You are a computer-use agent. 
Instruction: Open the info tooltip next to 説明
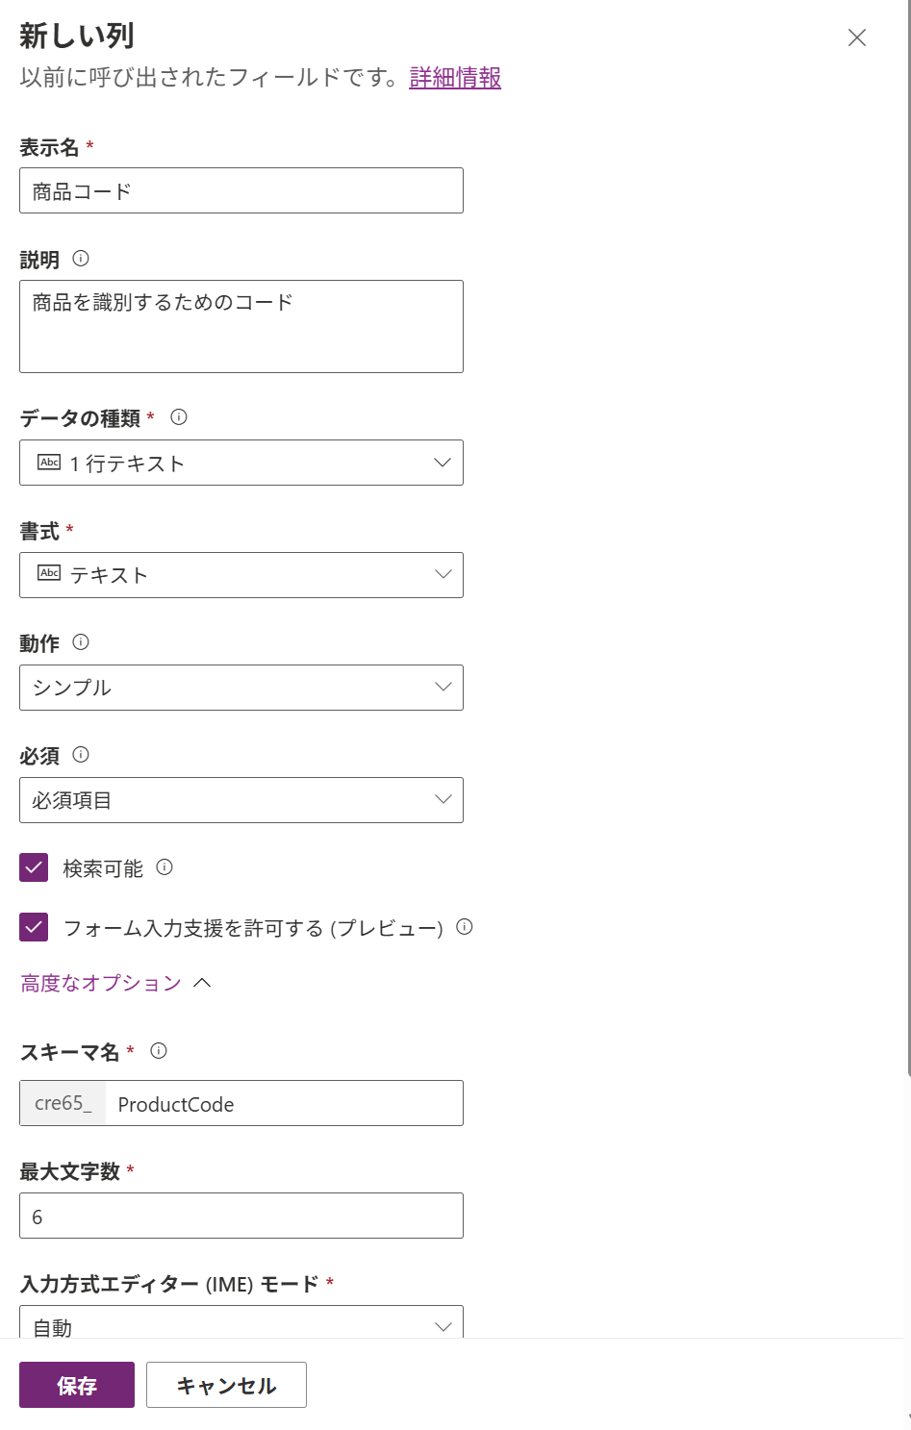(80, 259)
